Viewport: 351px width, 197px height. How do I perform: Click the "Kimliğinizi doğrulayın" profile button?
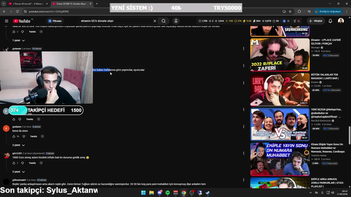coord(328,11)
